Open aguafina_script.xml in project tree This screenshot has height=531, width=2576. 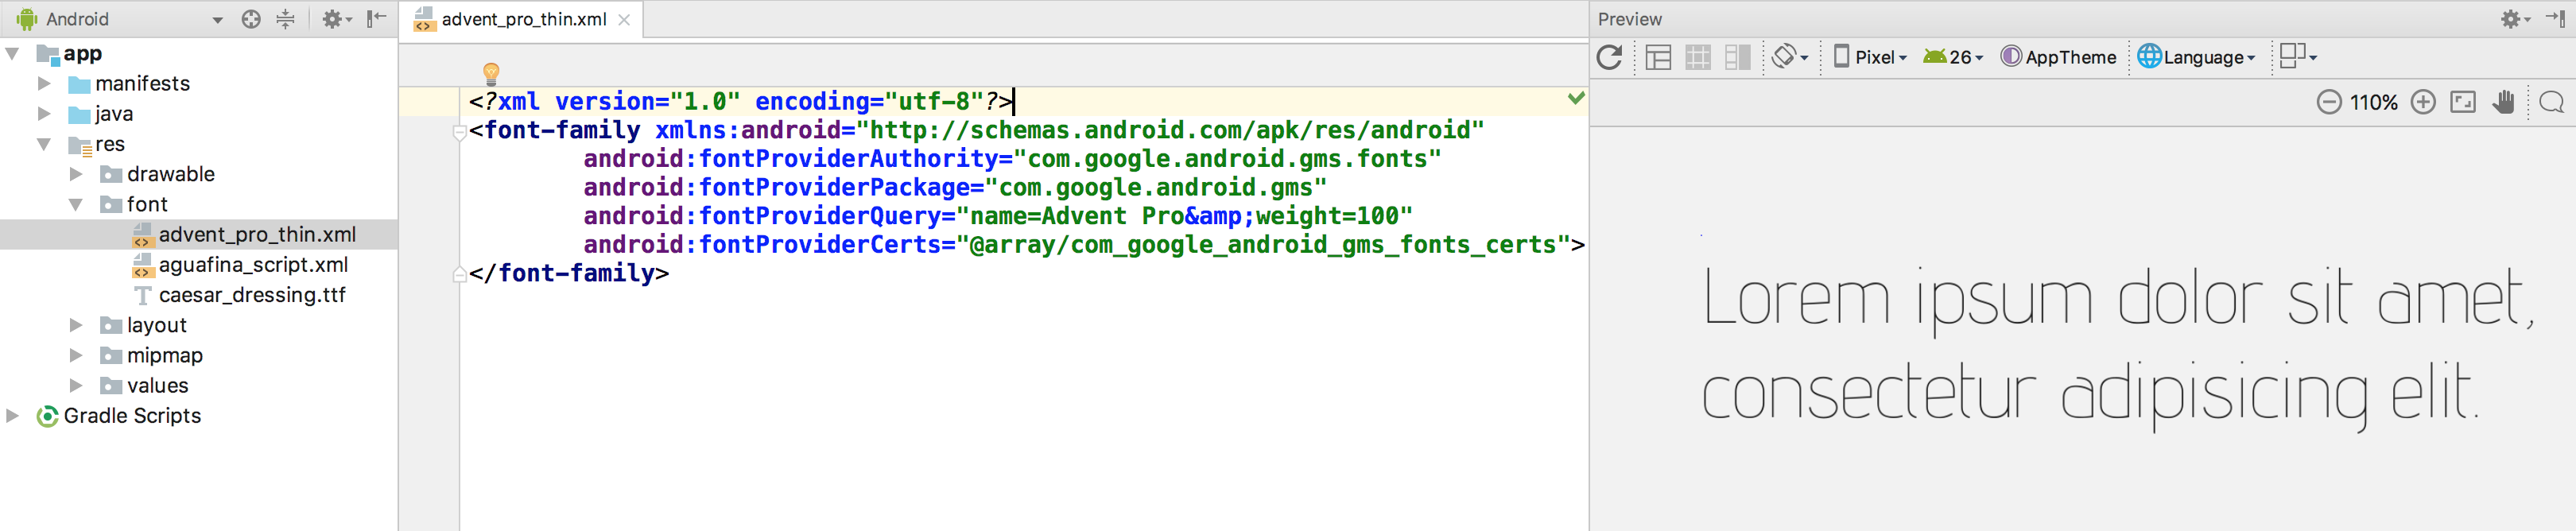pyautogui.click(x=253, y=265)
